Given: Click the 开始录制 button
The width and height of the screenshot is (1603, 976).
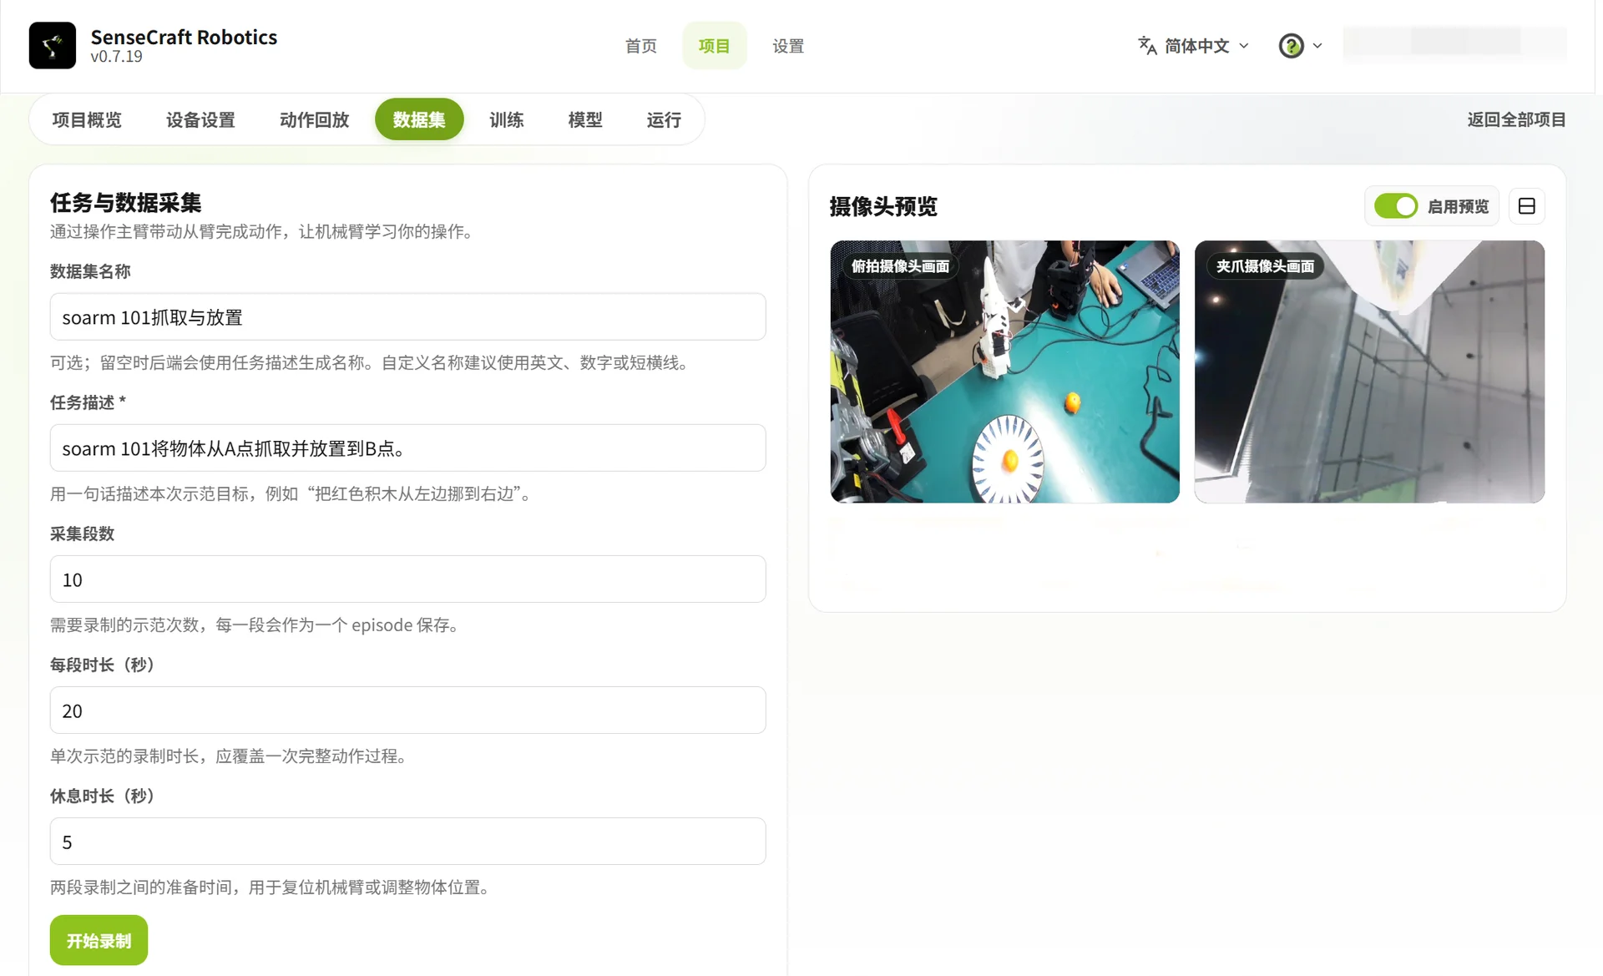Looking at the screenshot, I should pyautogui.click(x=99, y=940).
